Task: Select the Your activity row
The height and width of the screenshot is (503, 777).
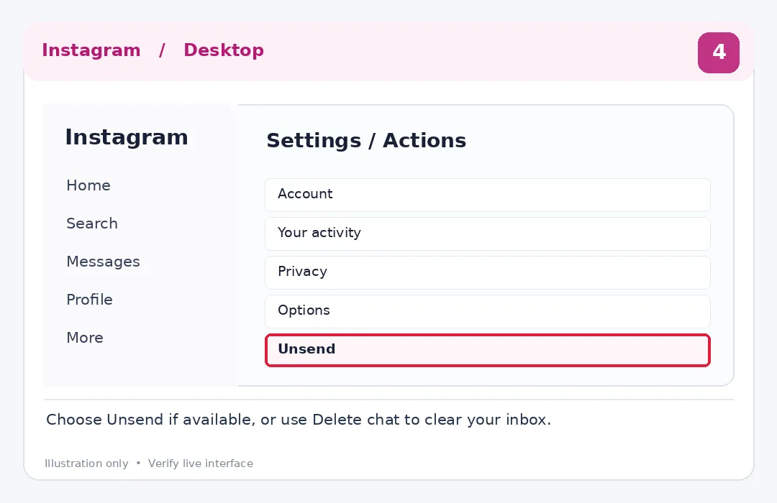Action: [x=488, y=234]
